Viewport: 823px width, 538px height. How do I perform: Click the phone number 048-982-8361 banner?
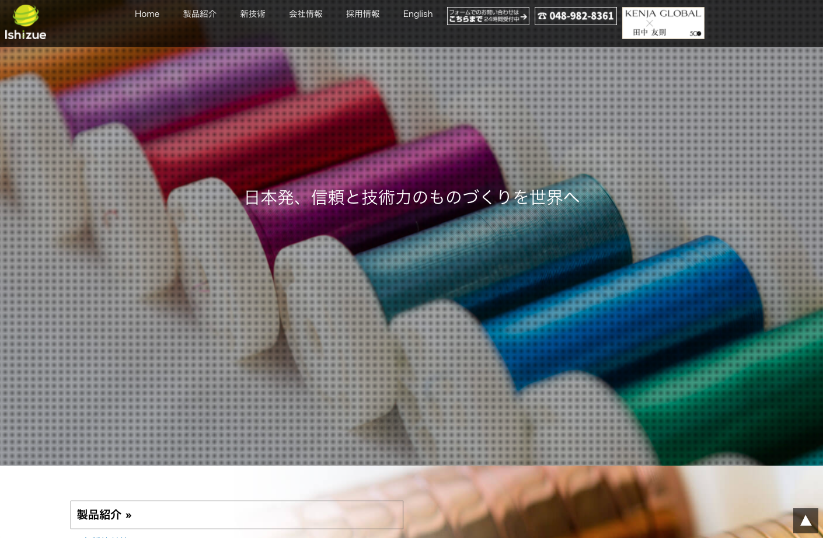[576, 16]
